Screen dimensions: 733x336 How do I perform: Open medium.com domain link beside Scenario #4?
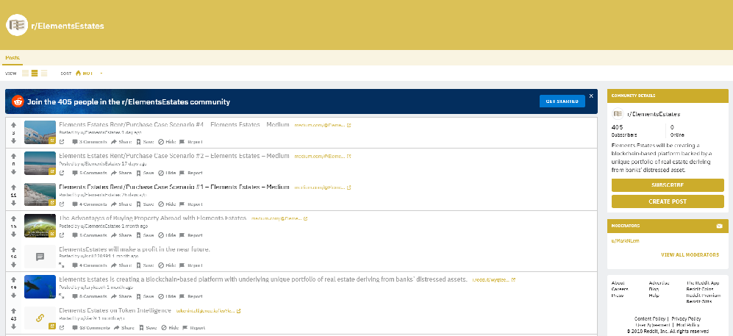(x=323, y=125)
